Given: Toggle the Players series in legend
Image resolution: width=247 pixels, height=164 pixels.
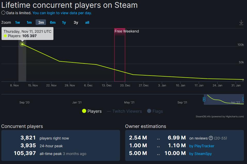Looking at the screenshot, I should tap(92, 111).
